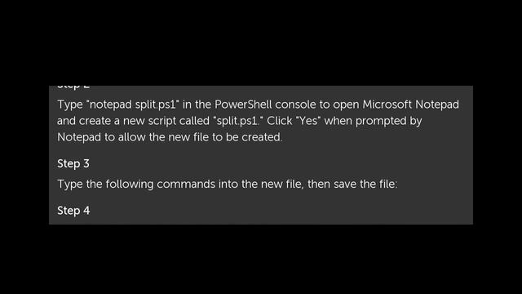Click the quoted "notepad split.ps1" command text

[133, 105]
